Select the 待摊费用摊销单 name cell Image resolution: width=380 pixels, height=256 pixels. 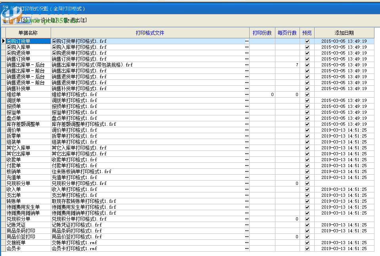pos(29,213)
